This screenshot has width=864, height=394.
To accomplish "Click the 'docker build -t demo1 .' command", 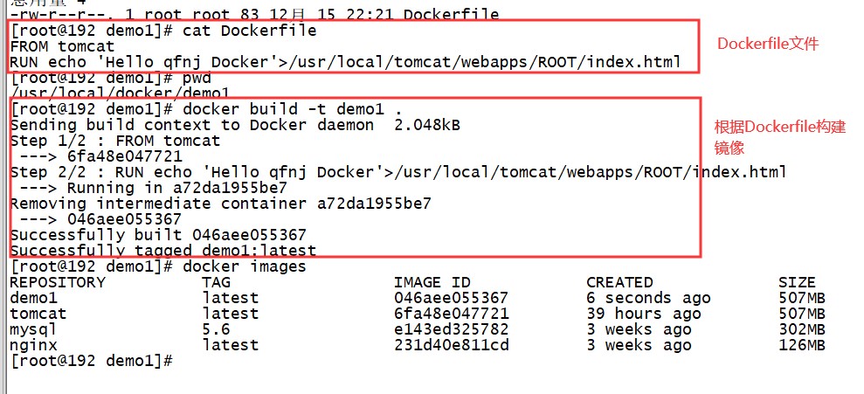I will click(293, 109).
